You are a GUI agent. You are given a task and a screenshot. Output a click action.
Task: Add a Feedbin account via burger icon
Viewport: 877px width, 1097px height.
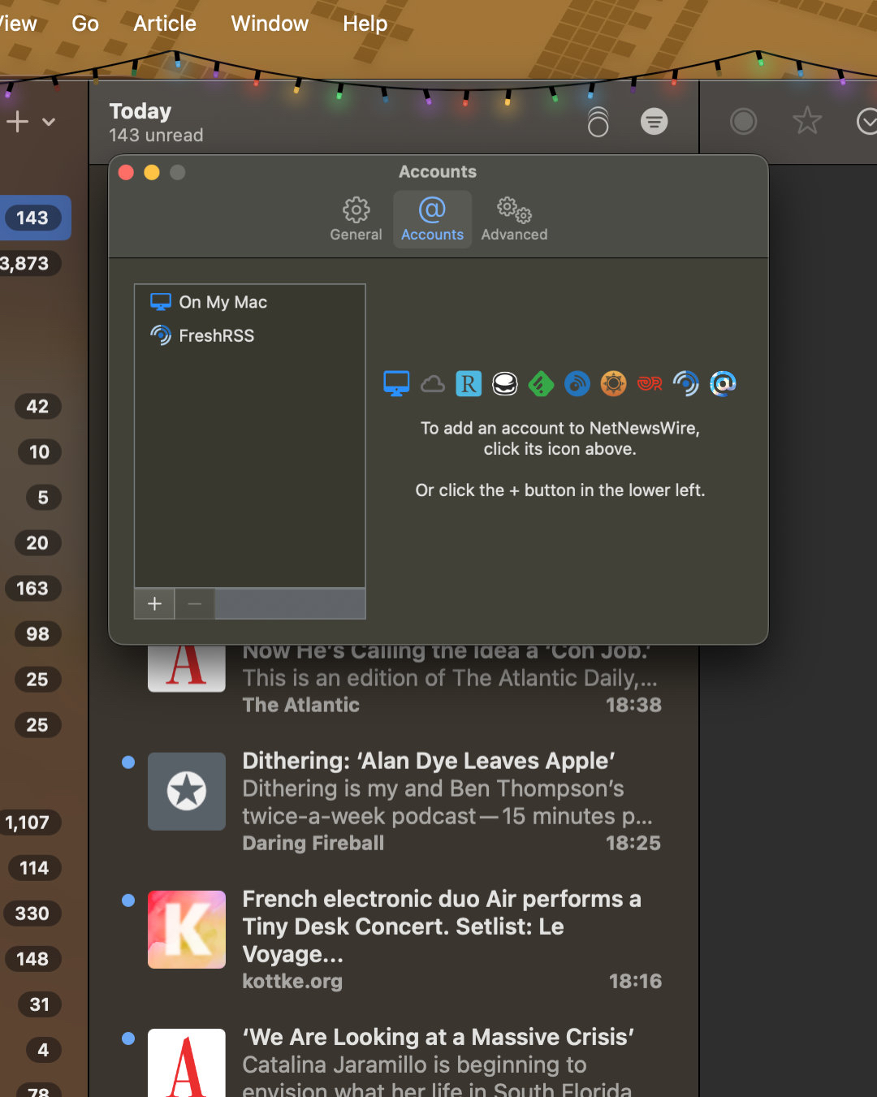point(505,383)
